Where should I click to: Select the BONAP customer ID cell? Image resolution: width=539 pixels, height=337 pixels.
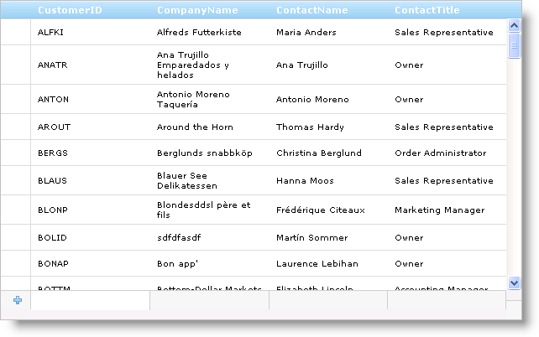[52, 263]
